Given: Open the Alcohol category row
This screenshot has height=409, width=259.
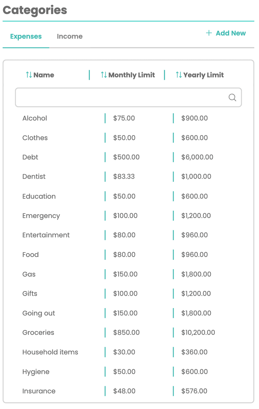Looking at the screenshot, I should point(35,118).
